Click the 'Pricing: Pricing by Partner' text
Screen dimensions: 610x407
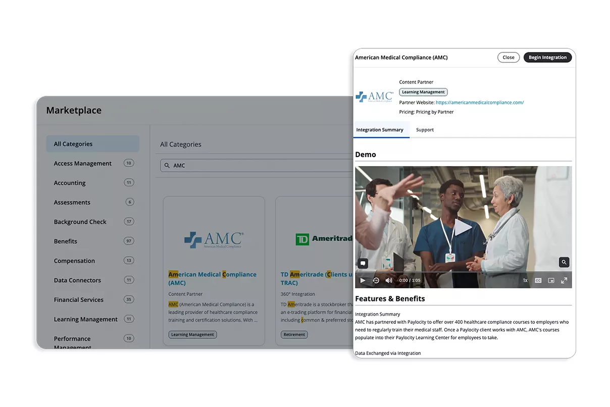(x=427, y=112)
